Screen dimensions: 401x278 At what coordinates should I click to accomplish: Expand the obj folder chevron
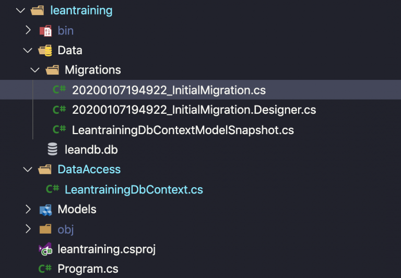click(28, 229)
